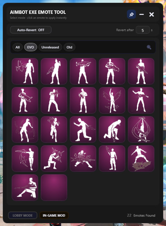Choose the emote holding weapon overhead
Image resolution: width=166 pixels, height=226 pixels.
point(83,71)
